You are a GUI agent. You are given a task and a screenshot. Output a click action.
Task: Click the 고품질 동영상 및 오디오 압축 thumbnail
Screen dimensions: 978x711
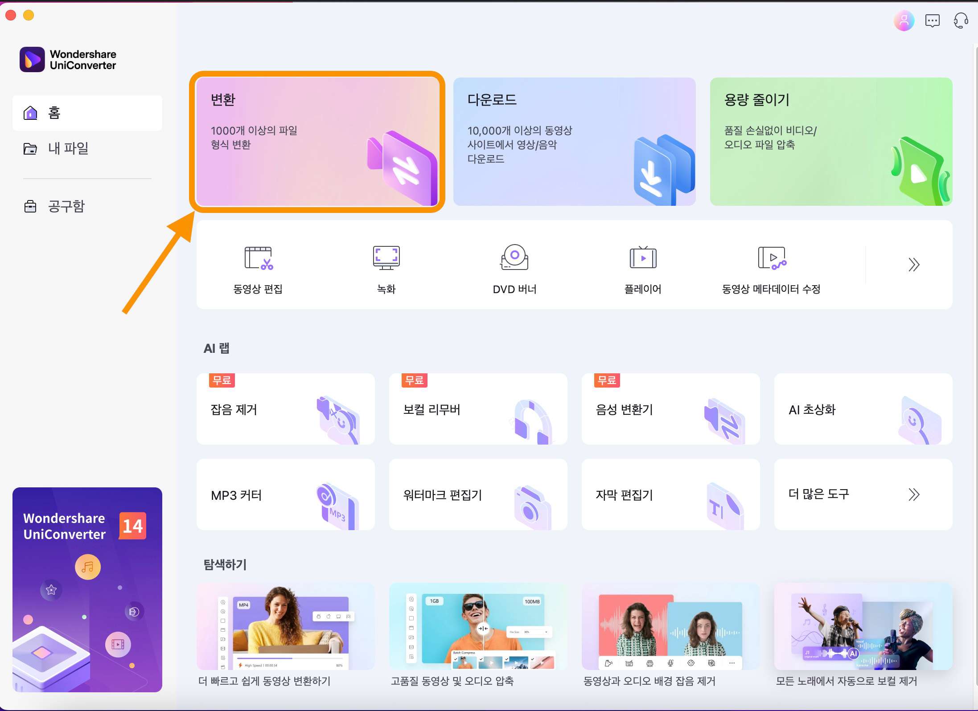click(478, 626)
